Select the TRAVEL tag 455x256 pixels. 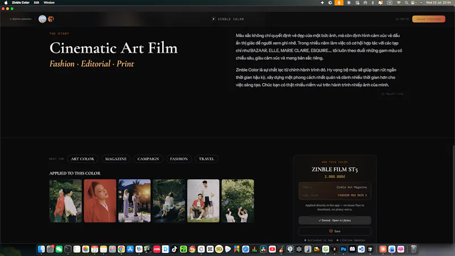pyautogui.click(x=206, y=159)
